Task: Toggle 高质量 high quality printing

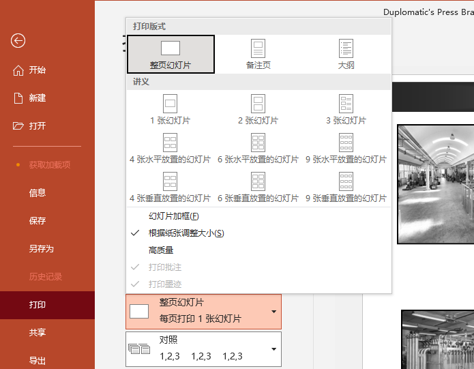Action: coord(258,250)
